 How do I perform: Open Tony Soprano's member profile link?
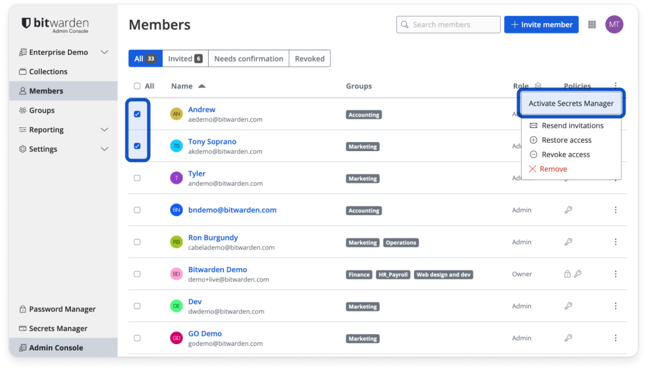212,142
